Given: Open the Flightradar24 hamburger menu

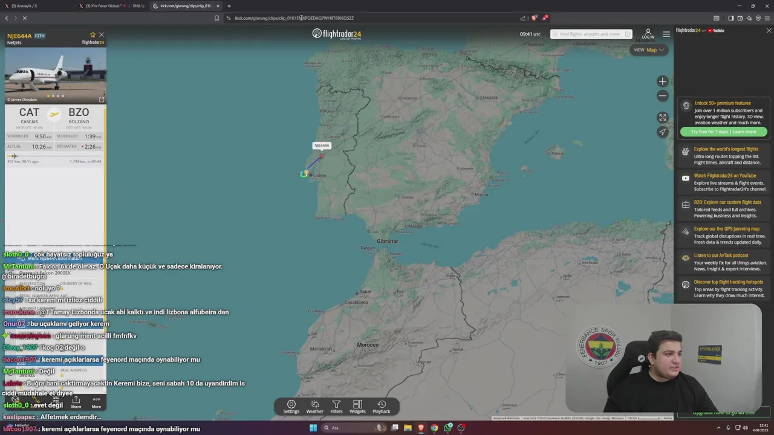Looking at the screenshot, I should point(666,34).
